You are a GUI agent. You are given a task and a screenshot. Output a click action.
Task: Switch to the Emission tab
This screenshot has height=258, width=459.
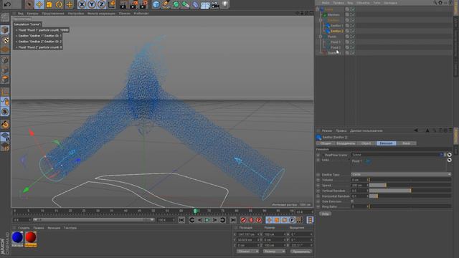pos(386,143)
